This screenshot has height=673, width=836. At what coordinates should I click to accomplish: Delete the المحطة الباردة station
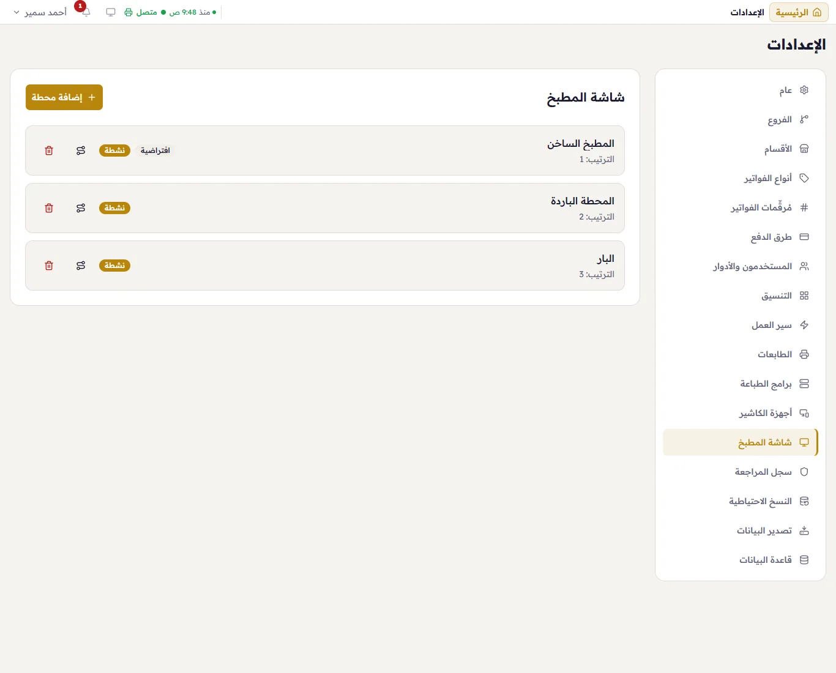pyautogui.click(x=49, y=208)
